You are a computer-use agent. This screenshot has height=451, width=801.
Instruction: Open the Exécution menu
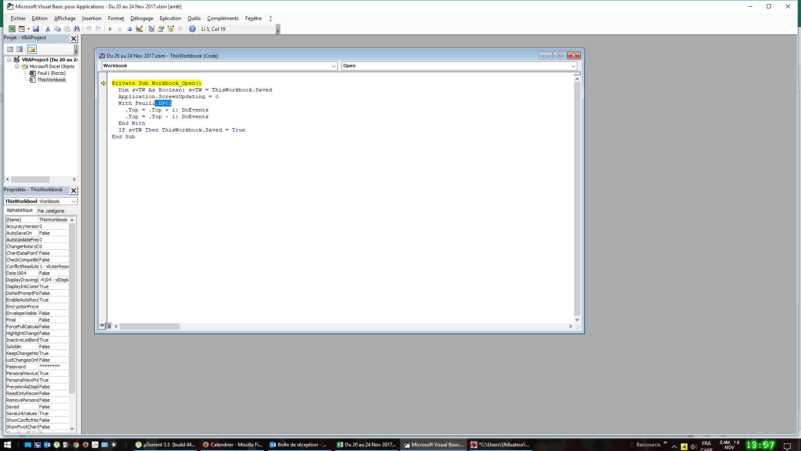170,18
